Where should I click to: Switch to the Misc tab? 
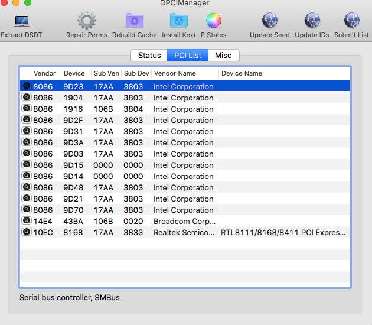pos(223,56)
